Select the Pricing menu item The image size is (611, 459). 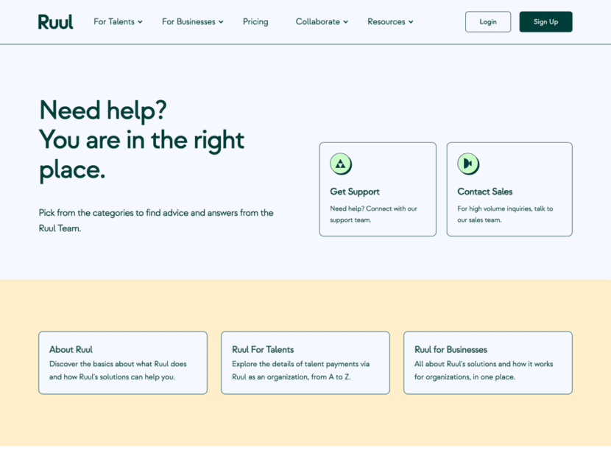(x=255, y=21)
